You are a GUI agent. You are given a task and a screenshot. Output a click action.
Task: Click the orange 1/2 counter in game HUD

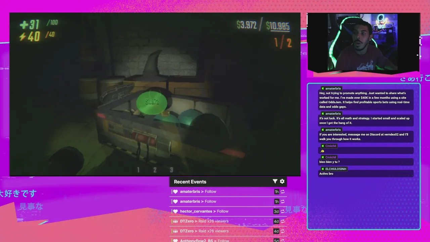[x=283, y=43]
